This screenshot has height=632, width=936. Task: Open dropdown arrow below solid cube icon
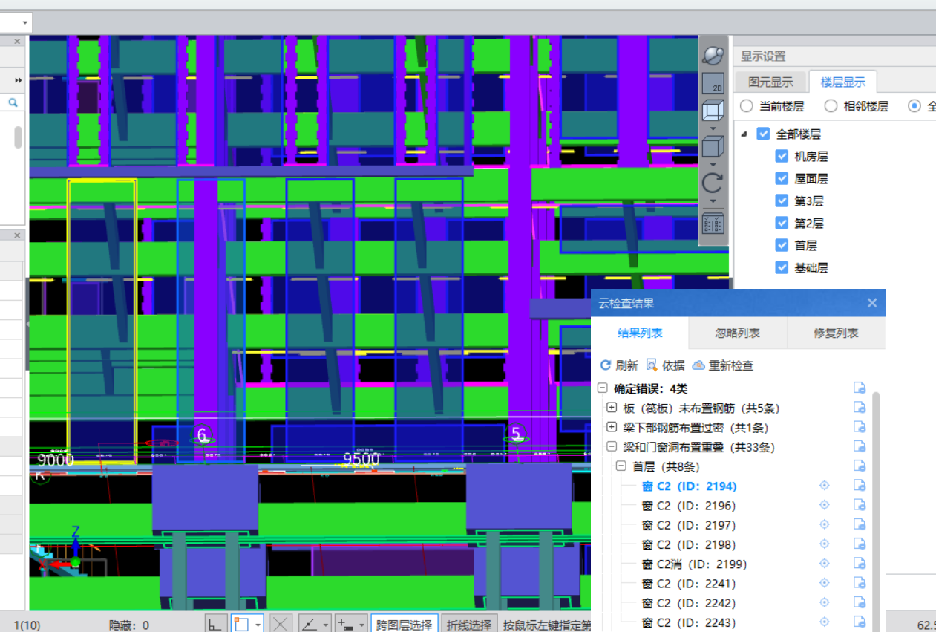pyautogui.click(x=713, y=164)
